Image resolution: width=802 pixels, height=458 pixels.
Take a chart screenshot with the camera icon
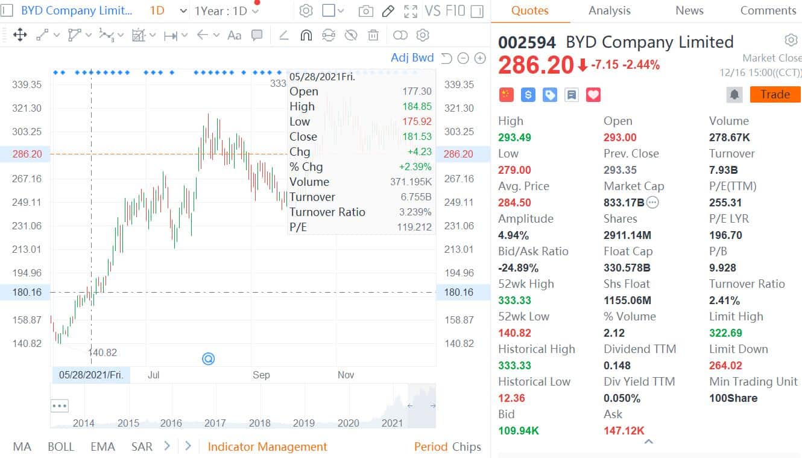(365, 10)
